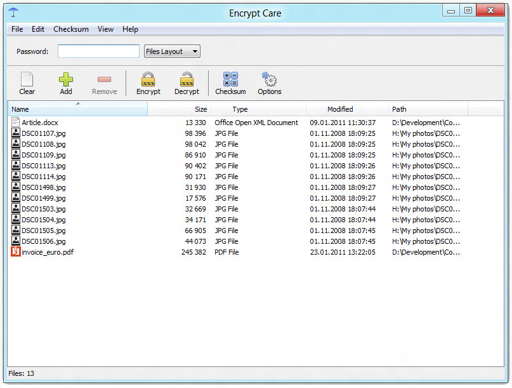The width and height of the screenshot is (512, 388).
Task: Sort by the Type column header
Action: click(x=259, y=109)
